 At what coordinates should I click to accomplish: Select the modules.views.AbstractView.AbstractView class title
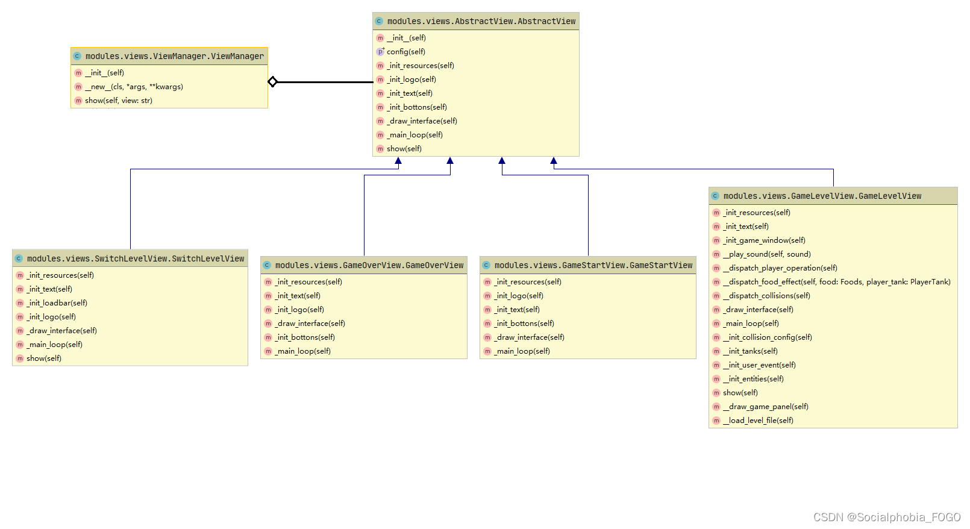click(x=481, y=21)
